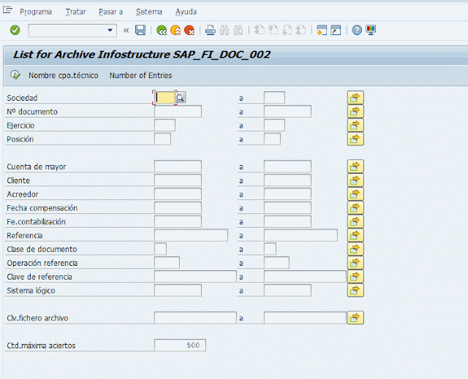The height and width of the screenshot is (379, 468).
Task: Click the Posición from-value field
Action: (x=162, y=139)
